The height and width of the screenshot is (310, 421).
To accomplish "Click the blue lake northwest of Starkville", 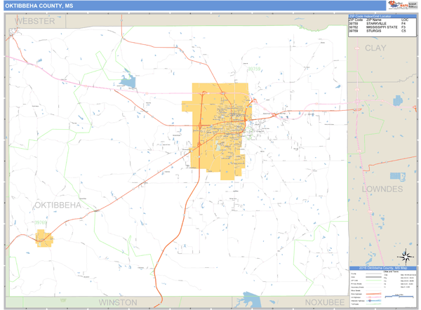I will (128, 81).
